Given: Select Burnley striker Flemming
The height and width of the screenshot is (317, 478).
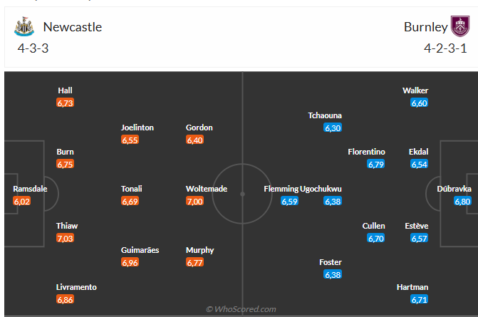Looking at the screenshot, I should 281,189.
